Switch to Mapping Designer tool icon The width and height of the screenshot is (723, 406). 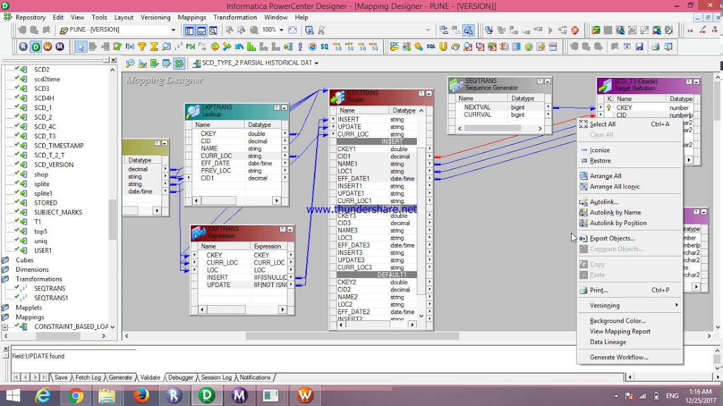point(179,63)
